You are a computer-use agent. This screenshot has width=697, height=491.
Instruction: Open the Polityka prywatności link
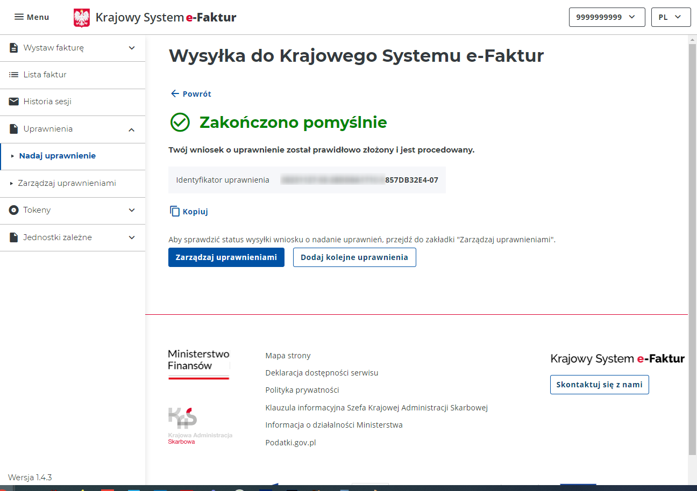coord(302,390)
